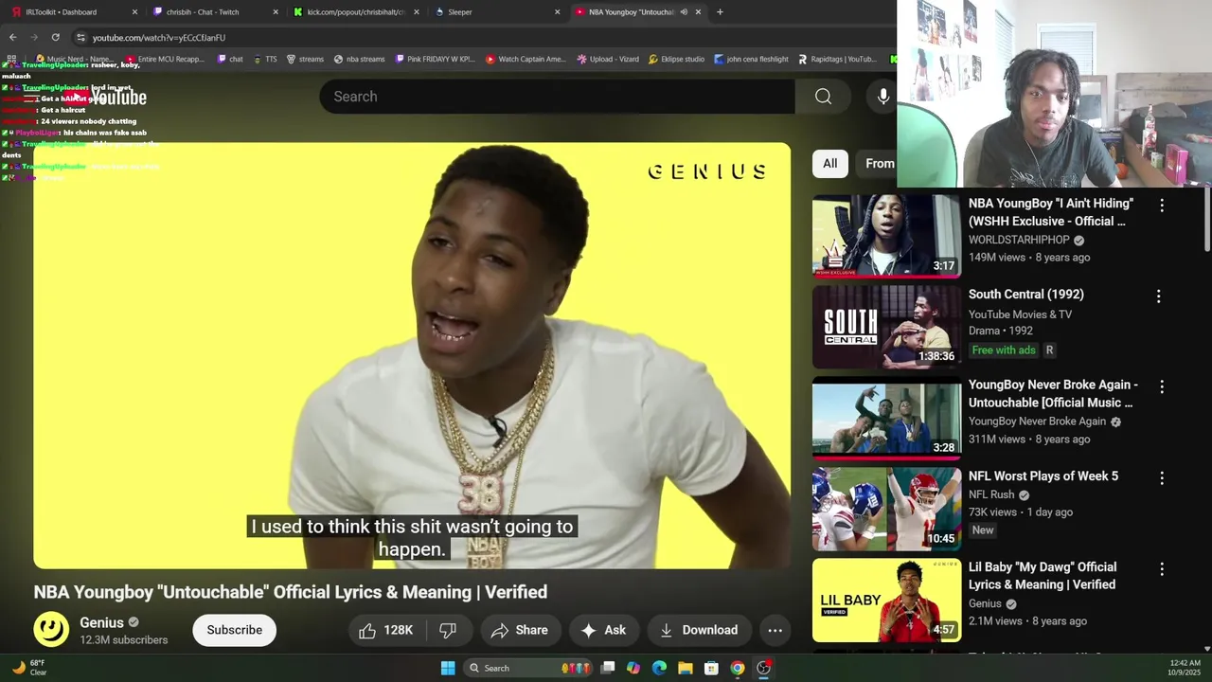Start voice search with microphone icon

882,97
